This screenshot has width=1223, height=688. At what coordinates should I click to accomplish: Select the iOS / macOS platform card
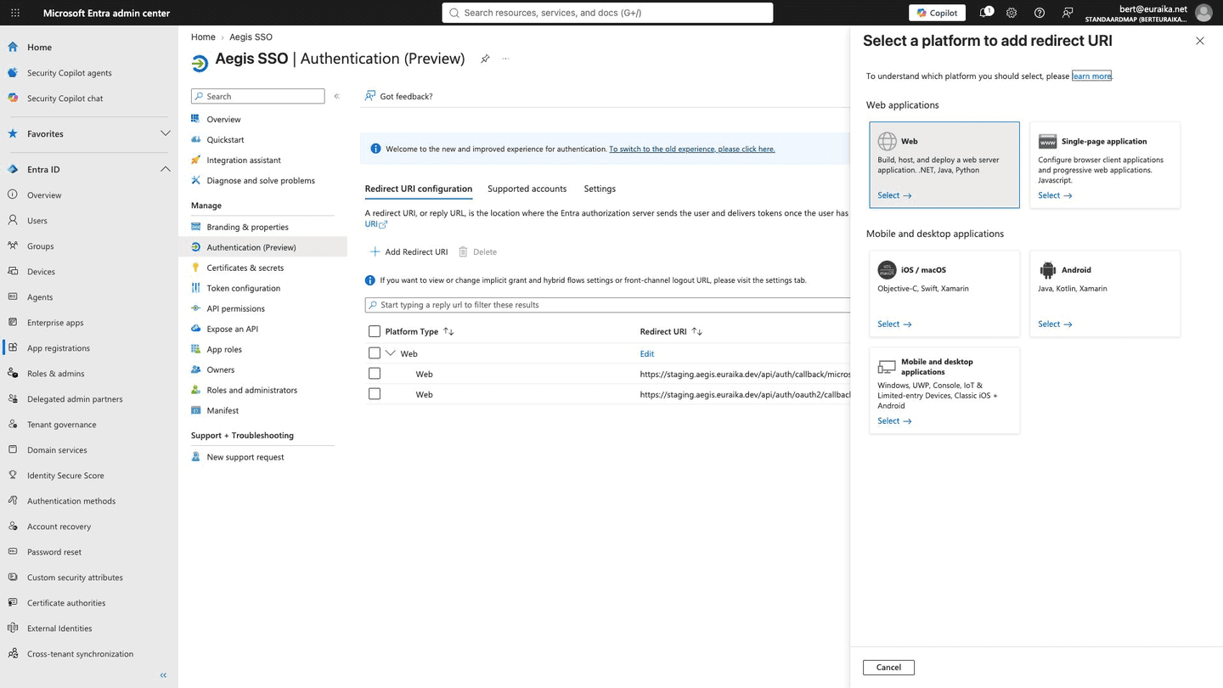tap(944, 294)
